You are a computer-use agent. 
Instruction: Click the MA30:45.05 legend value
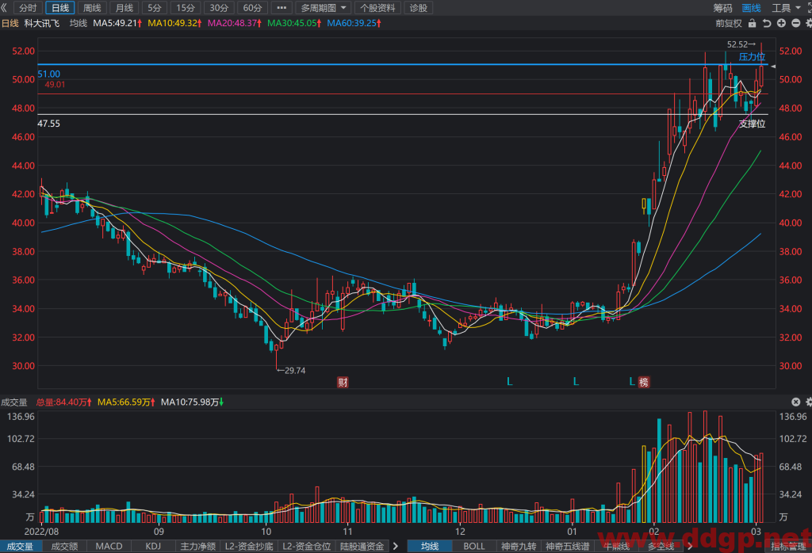click(294, 23)
